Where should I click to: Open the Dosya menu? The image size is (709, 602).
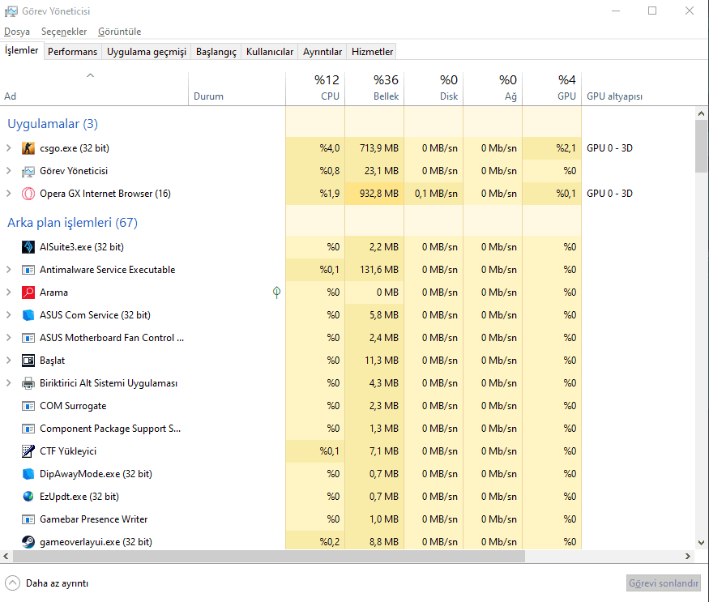[x=17, y=32]
